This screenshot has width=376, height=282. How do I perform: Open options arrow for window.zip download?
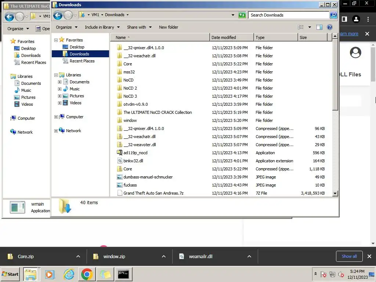[x=164, y=256]
